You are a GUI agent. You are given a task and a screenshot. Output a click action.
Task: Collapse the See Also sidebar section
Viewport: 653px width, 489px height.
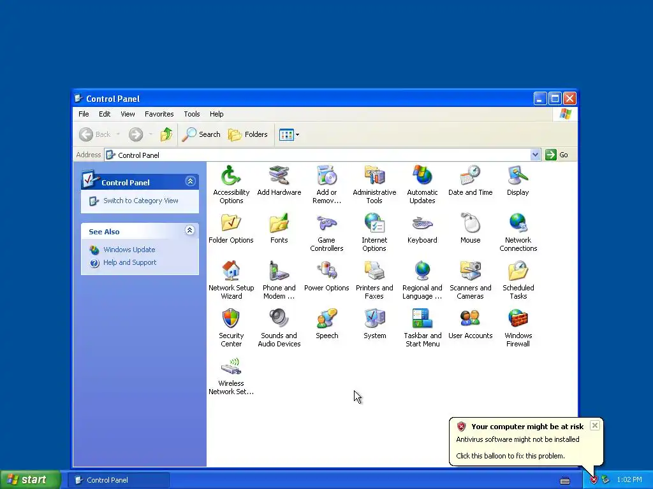(x=189, y=230)
